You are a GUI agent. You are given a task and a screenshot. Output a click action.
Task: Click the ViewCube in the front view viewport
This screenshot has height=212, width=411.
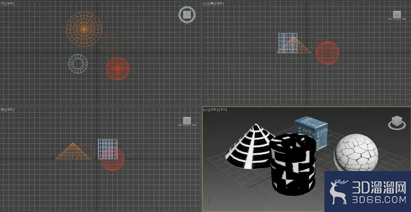[x=397, y=16]
